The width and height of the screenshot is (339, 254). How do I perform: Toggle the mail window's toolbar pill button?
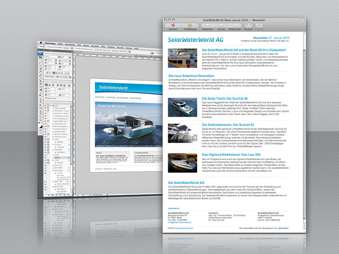303,20
